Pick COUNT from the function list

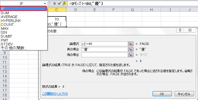point(24,25)
